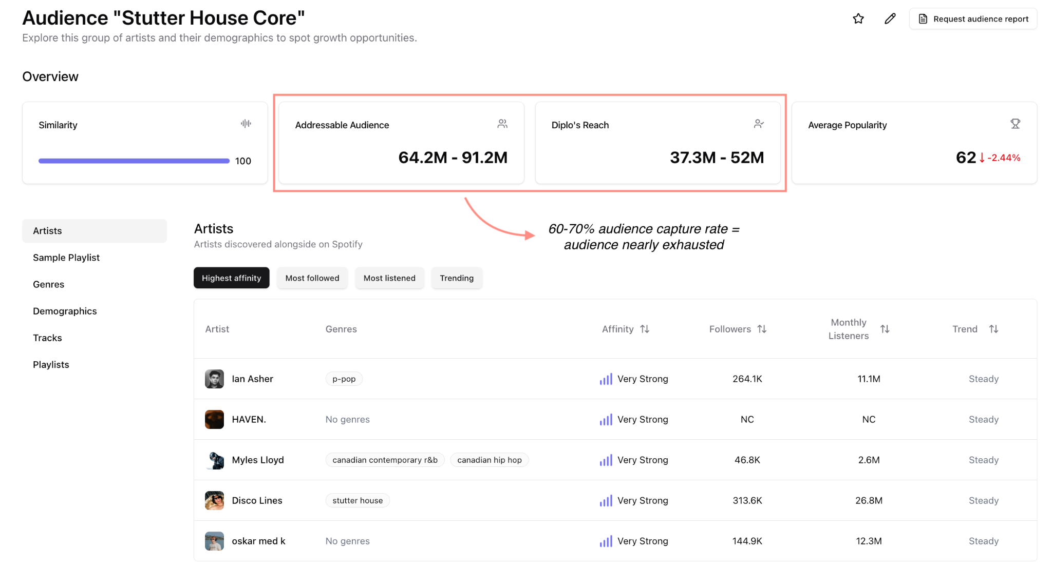Sort by Affinity column arrows
Screen dimensions: 1052x567
645,329
